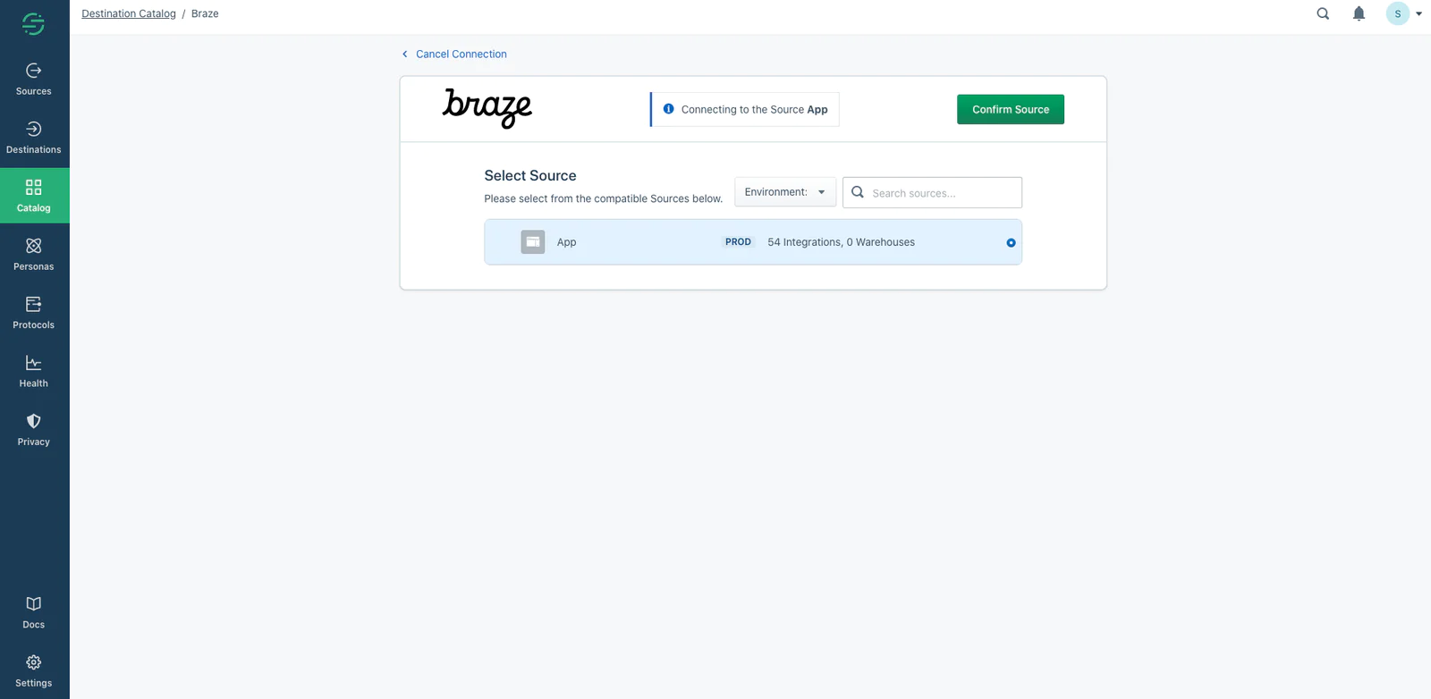Open the Health dashboard
The image size is (1431, 699).
tap(34, 371)
